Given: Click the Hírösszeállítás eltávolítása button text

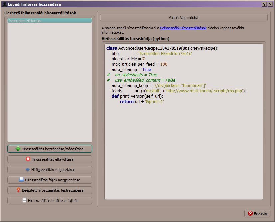Looking at the screenshot, I should pos(53,159).
